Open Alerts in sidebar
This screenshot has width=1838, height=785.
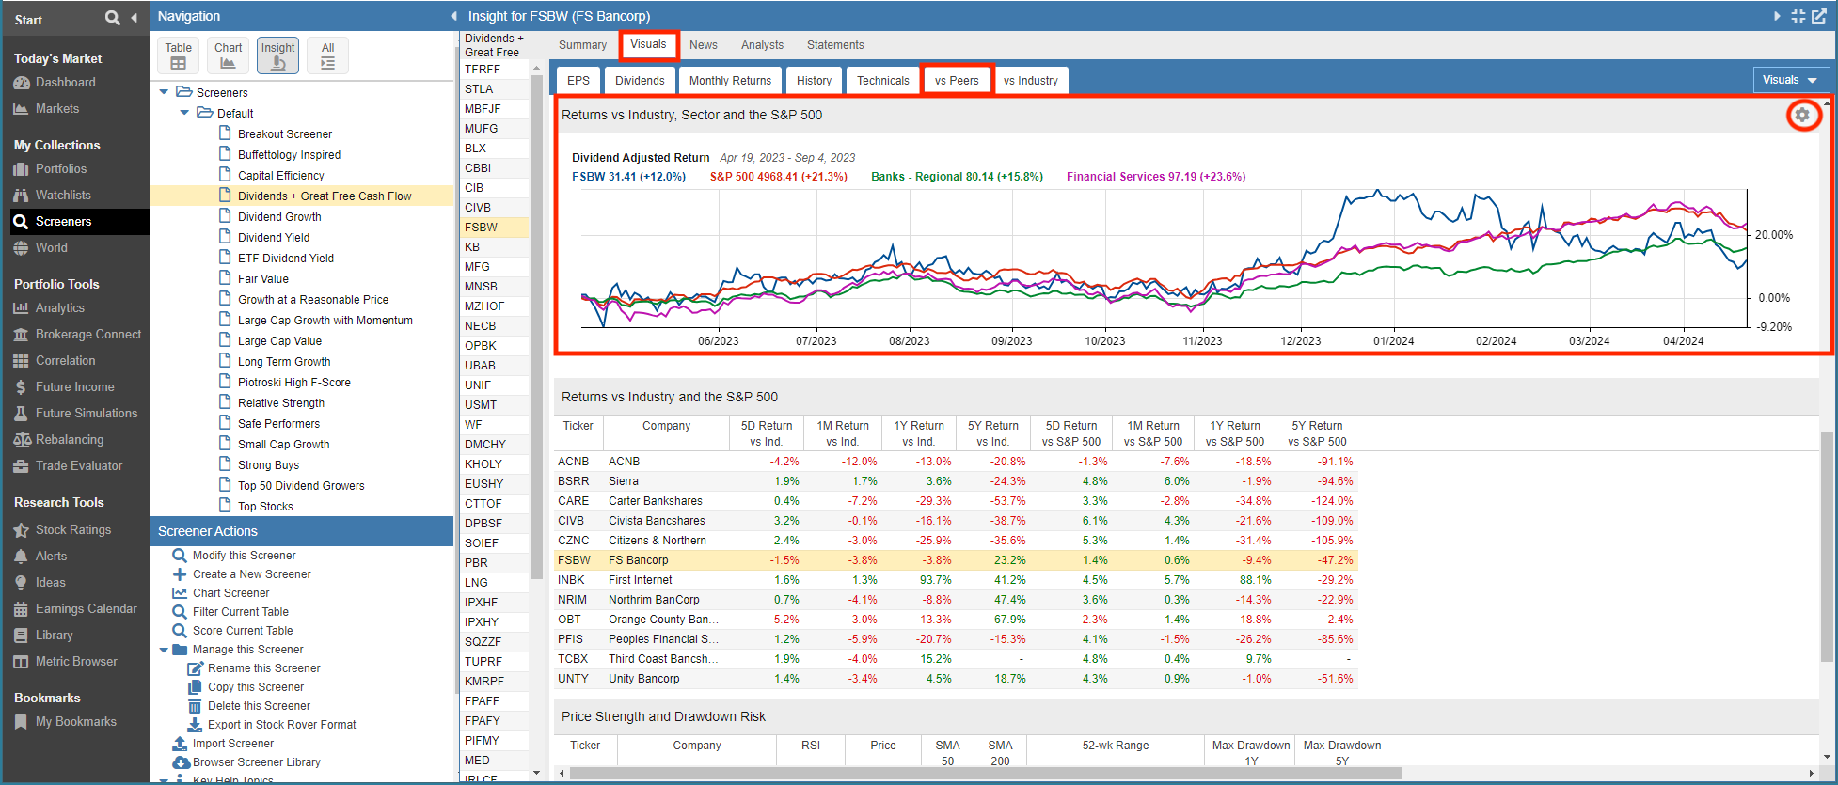coord(51,557)
